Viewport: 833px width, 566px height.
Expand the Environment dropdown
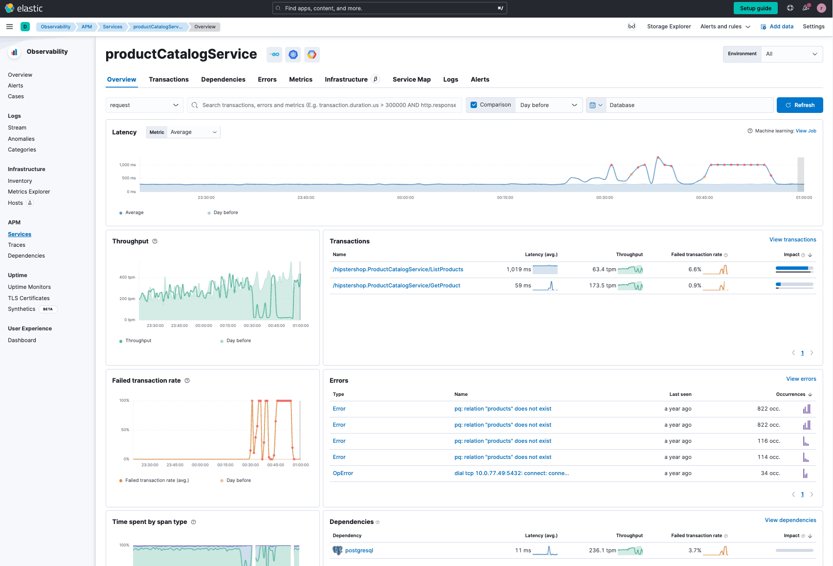pos(791,54)
